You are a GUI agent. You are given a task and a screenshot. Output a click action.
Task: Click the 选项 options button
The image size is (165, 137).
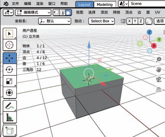point(160,21)
